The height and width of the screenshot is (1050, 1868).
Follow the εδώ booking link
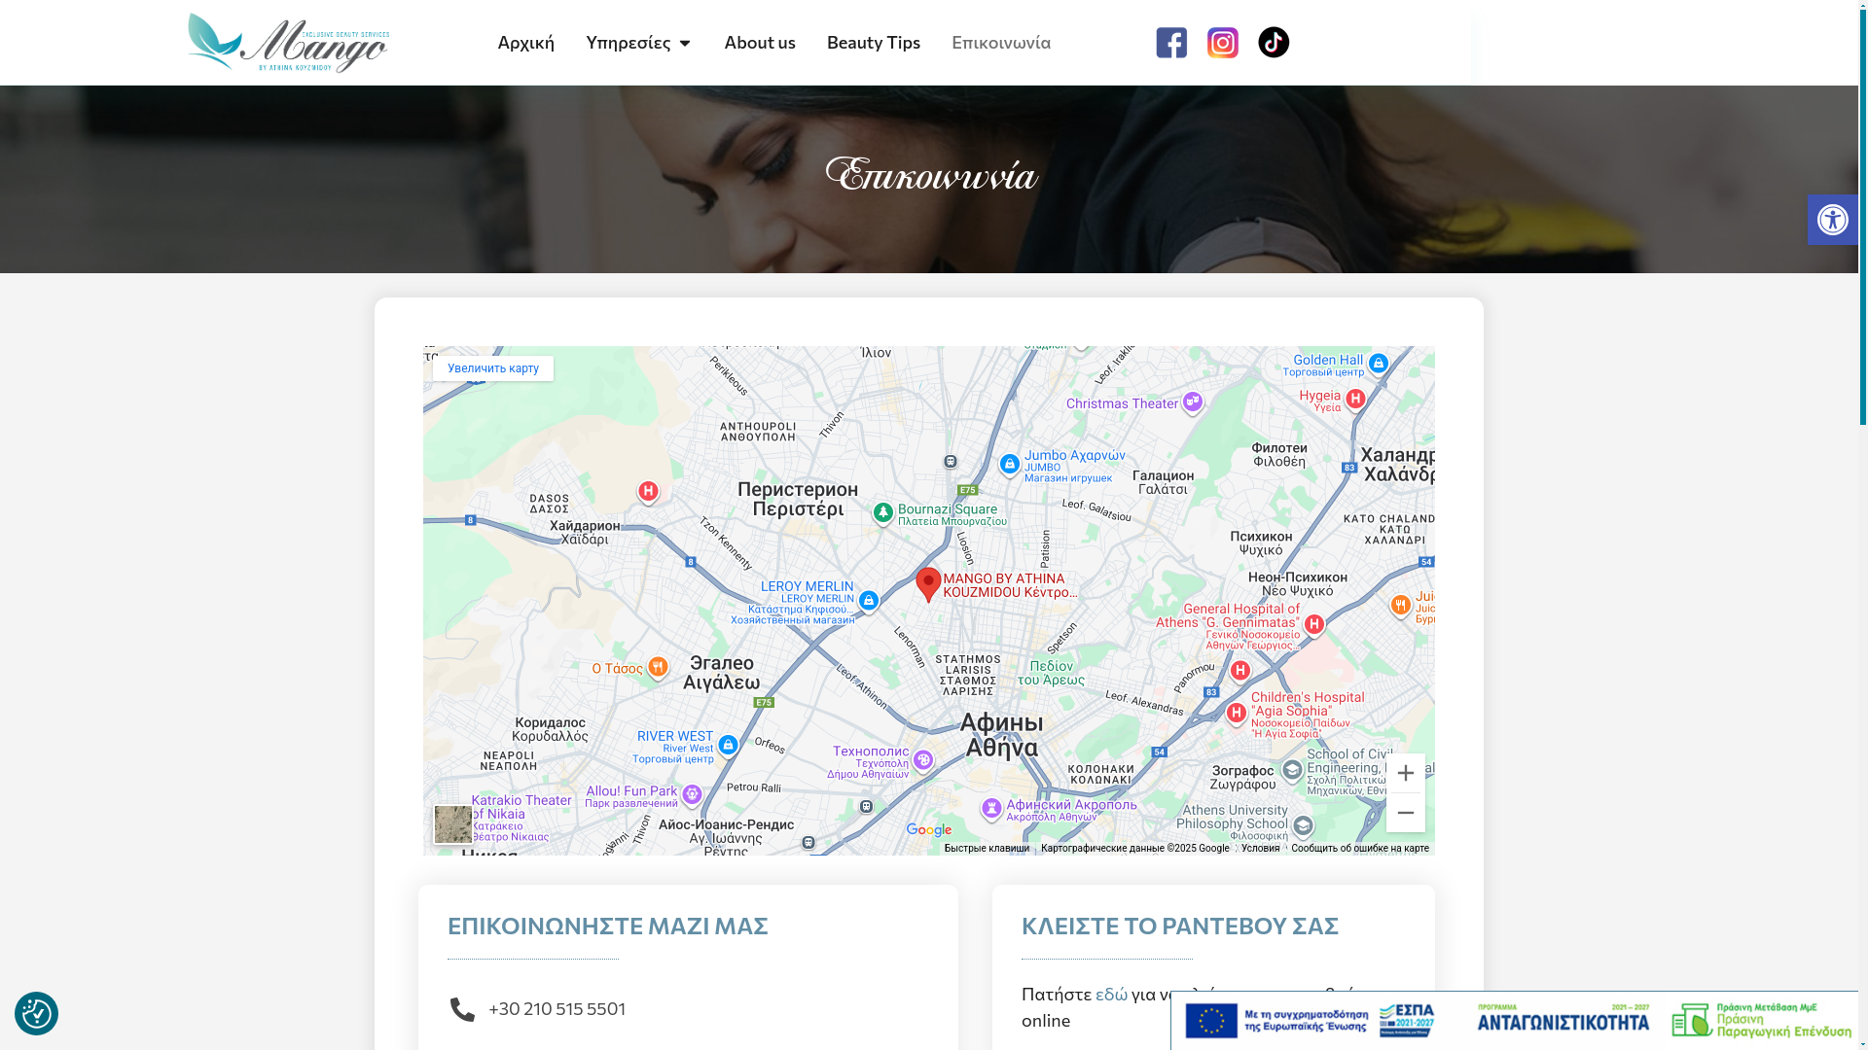pos(1111,995)
